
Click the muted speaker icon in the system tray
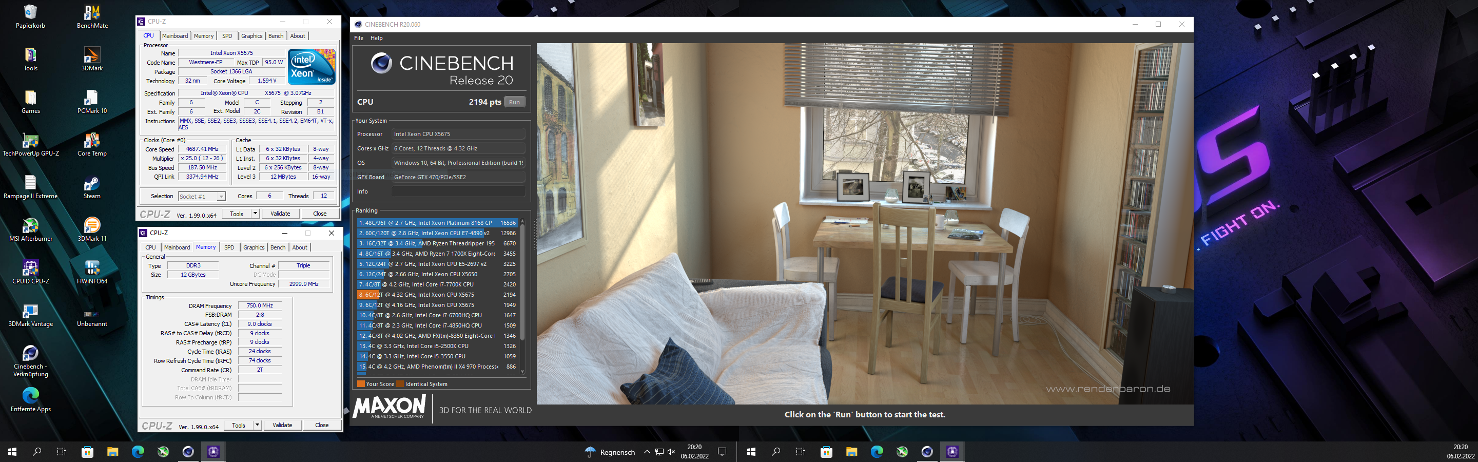tap(671, 452)
